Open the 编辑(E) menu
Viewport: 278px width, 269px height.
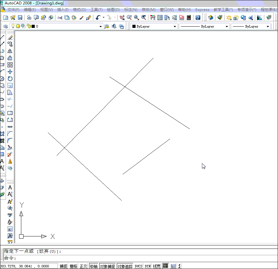[30, 10]
